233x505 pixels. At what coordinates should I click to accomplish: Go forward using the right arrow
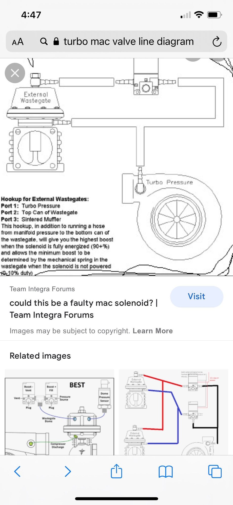68,472
